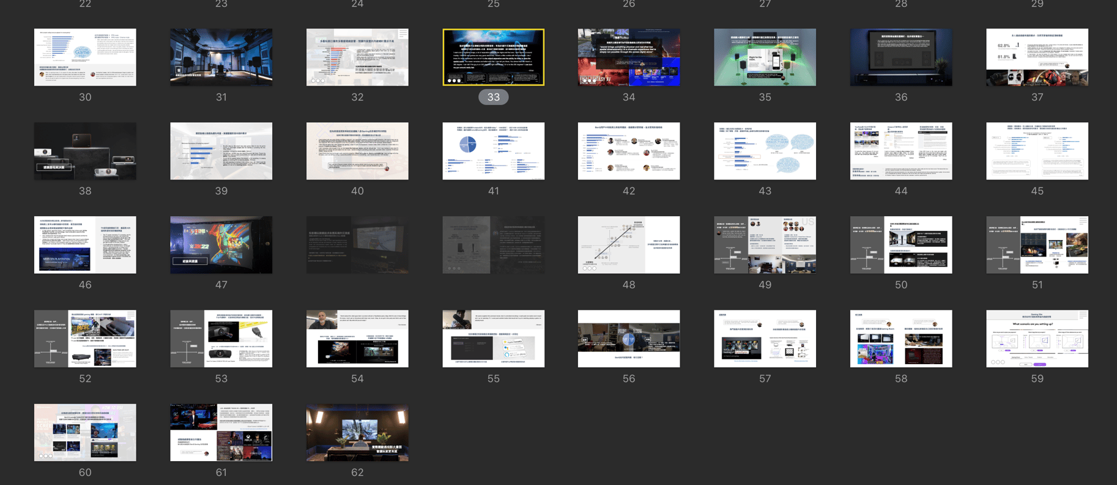This screenshot has width=1117, height=485.
Task: Select slide 40 thumbnail
Action: tap(357, 151)
